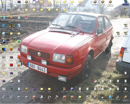Open the BMP image file near white car
Screen dimensions: 130x104
tap(126, 49)
